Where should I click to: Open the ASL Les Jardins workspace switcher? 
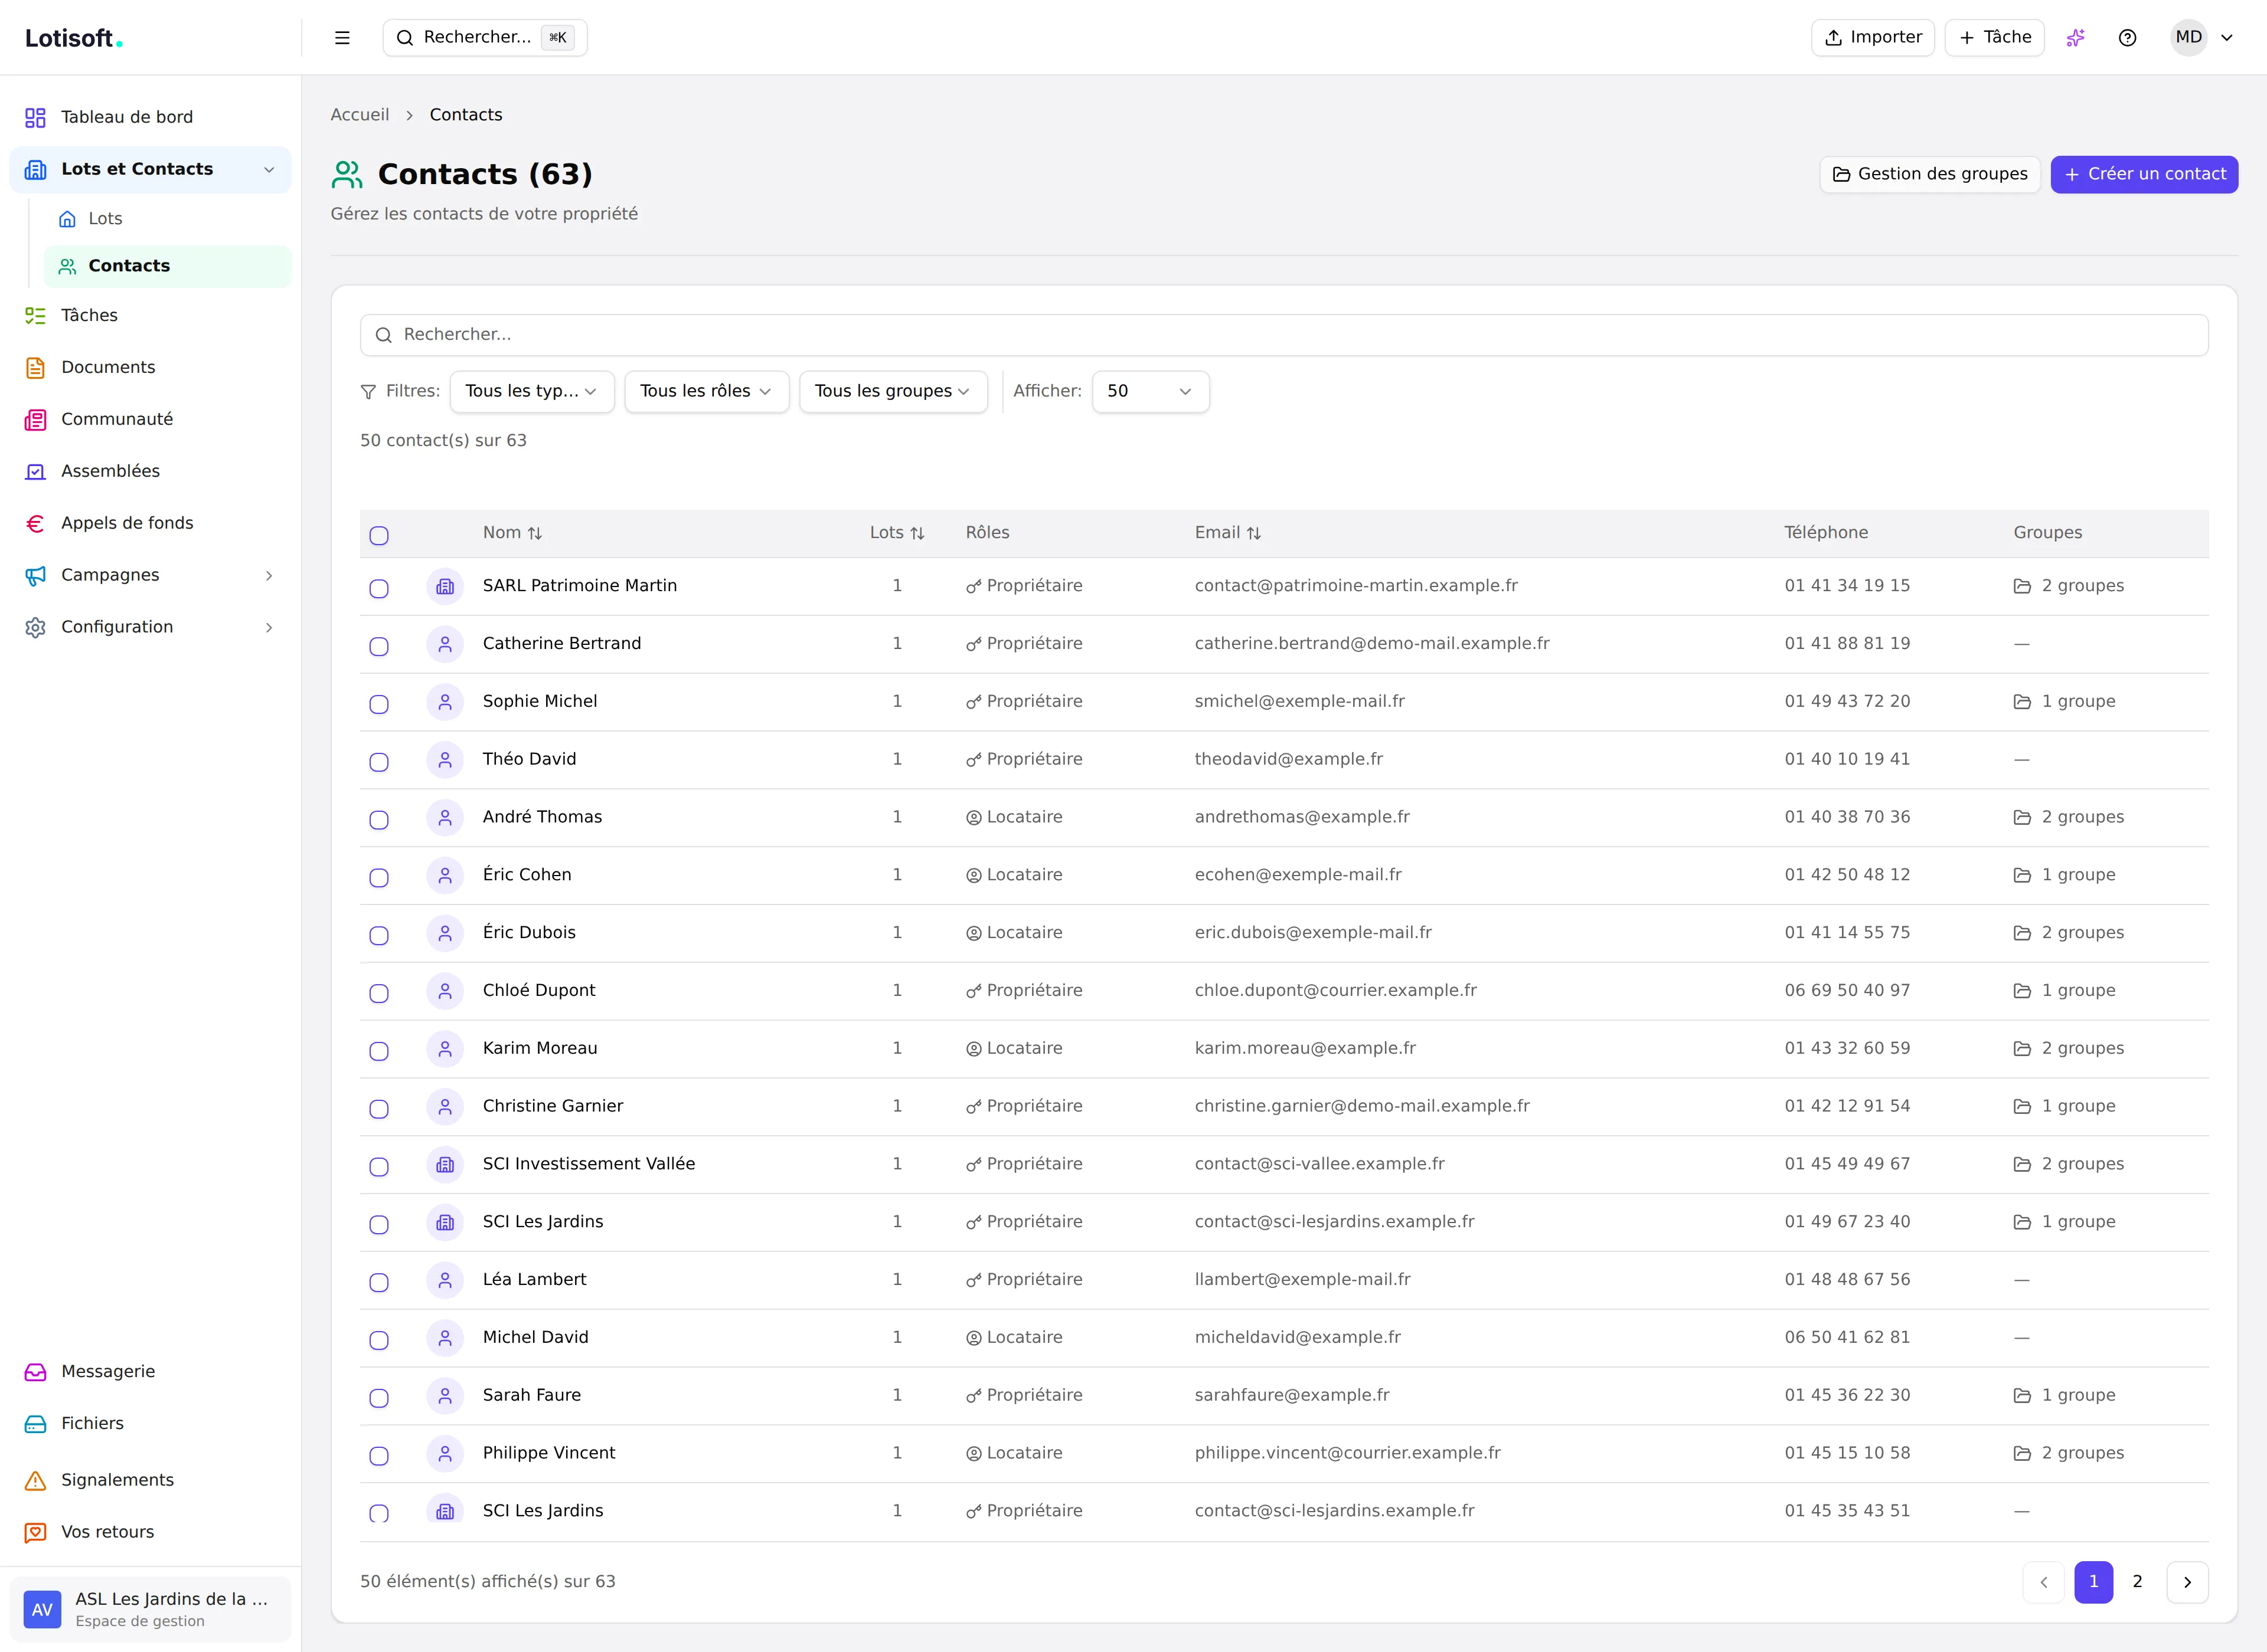[x=150, y=1609]
